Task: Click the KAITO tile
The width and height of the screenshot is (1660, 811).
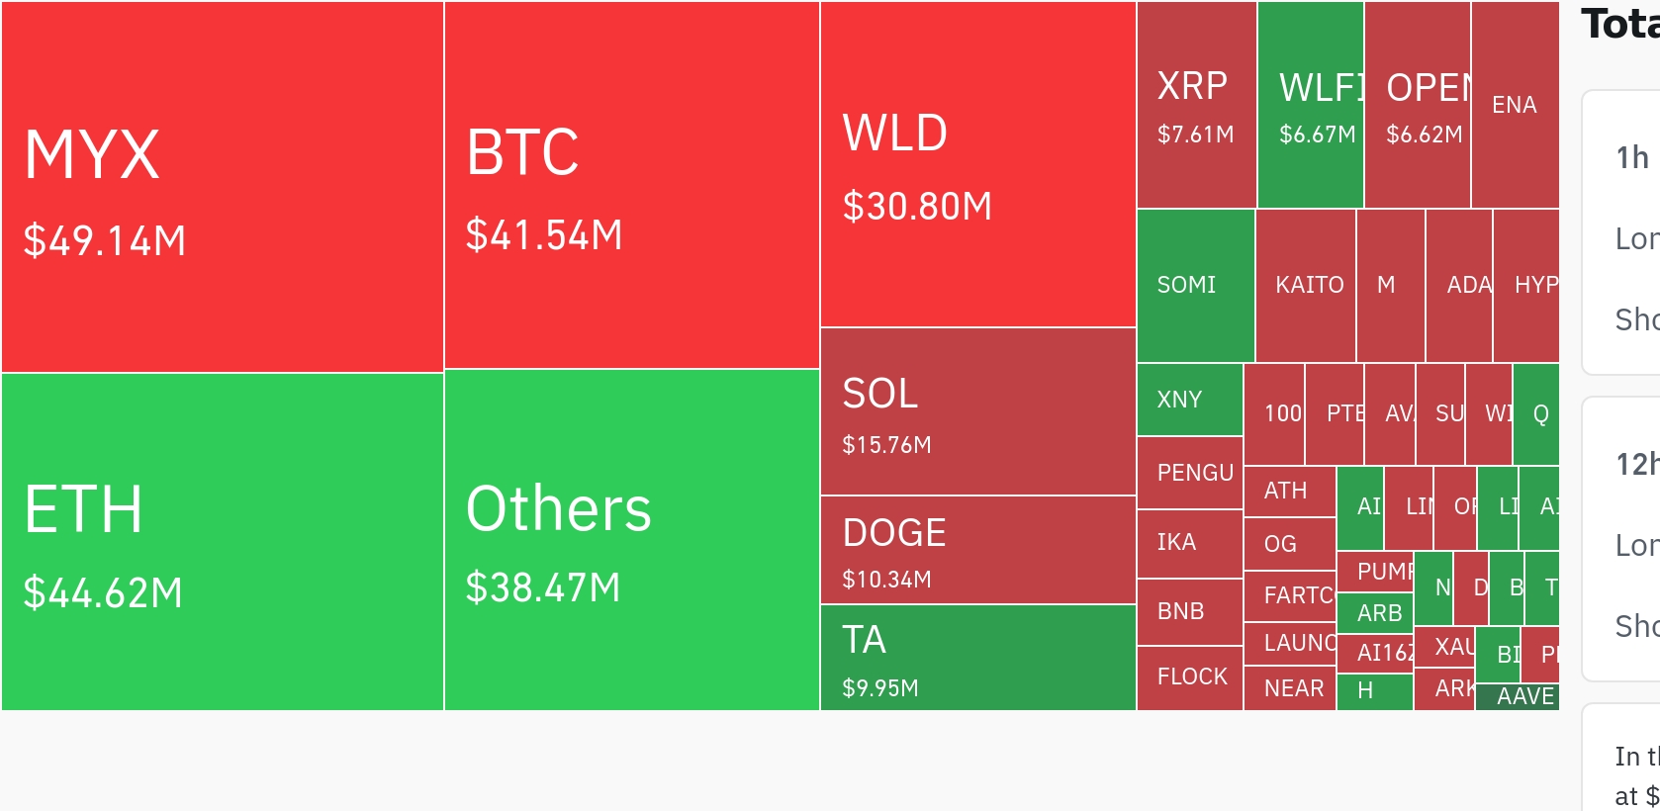Action: point(1306,286)
